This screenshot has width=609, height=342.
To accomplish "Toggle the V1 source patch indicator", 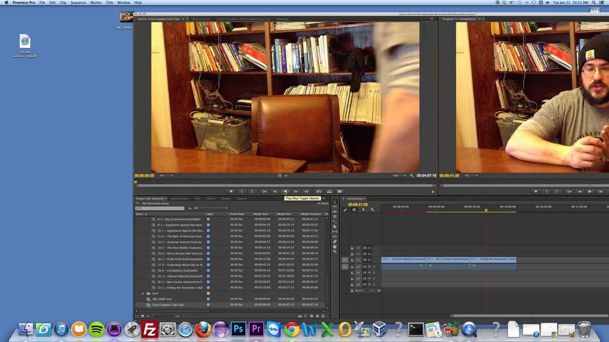I will [x=345, y=260].
